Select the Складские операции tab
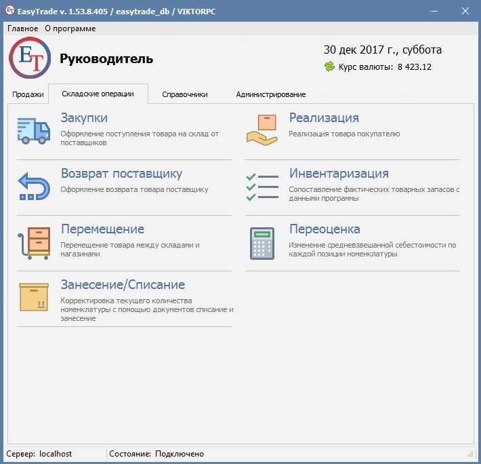 point(98,94)
